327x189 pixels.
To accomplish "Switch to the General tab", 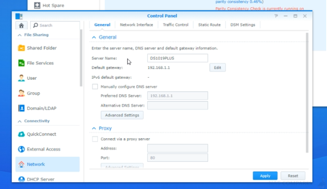I will (102, 25).
